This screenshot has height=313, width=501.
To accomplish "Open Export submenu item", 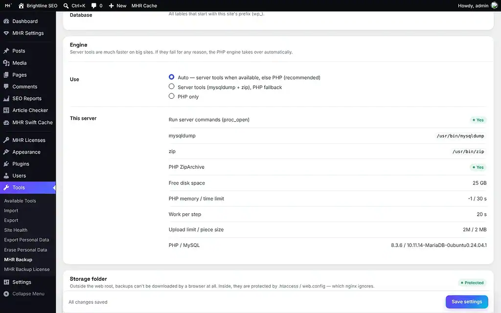I will click(11, 221).
